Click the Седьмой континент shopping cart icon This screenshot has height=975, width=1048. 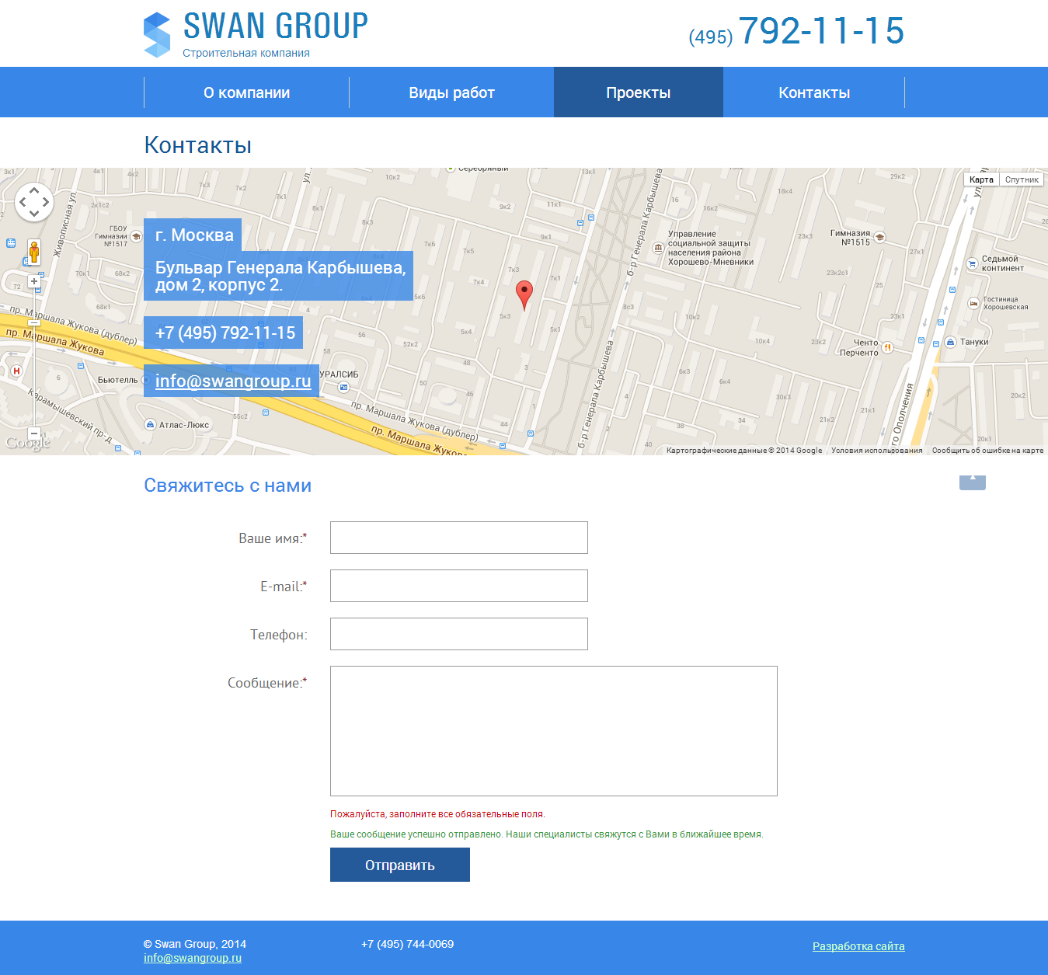point(972,263)
